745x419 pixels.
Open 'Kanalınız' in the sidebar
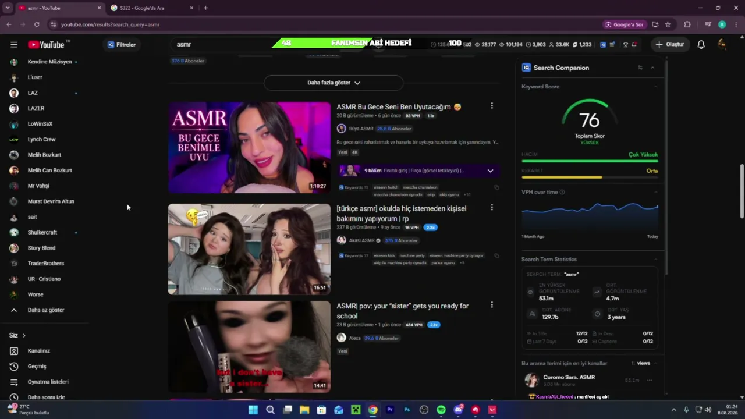(38, 351)
